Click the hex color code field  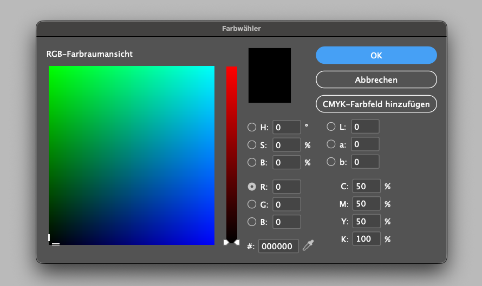[x=278, y=246]
